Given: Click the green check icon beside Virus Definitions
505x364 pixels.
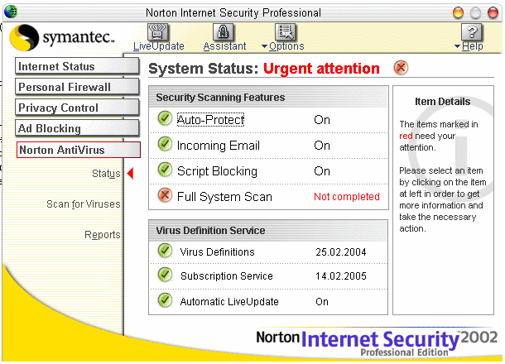Looking at the screenshot, I should (165, 251).
